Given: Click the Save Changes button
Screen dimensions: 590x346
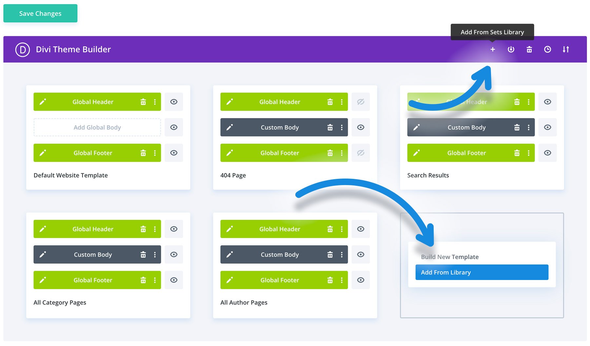Looking at the screenshot, I should pyautogui.click(x=40, y=13).
